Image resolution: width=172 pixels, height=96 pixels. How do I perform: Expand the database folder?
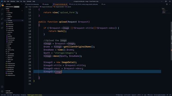14,17
